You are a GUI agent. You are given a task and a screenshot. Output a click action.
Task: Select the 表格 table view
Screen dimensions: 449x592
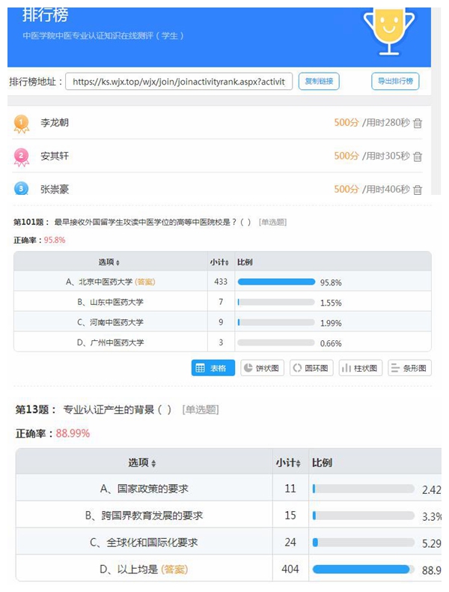point(213,368)
